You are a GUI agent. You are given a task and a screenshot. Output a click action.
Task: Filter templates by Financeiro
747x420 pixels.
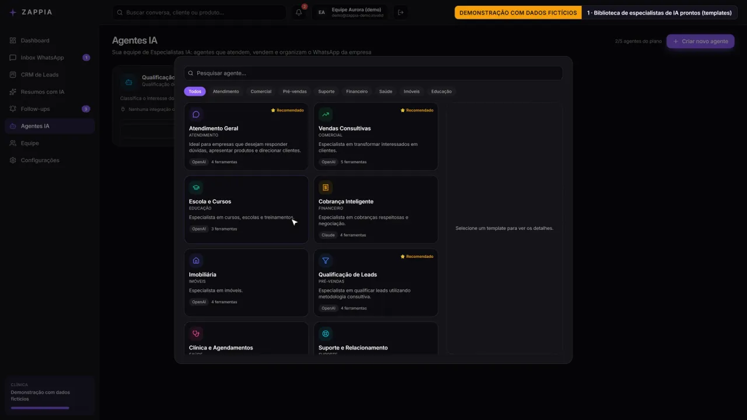point(357,92)
